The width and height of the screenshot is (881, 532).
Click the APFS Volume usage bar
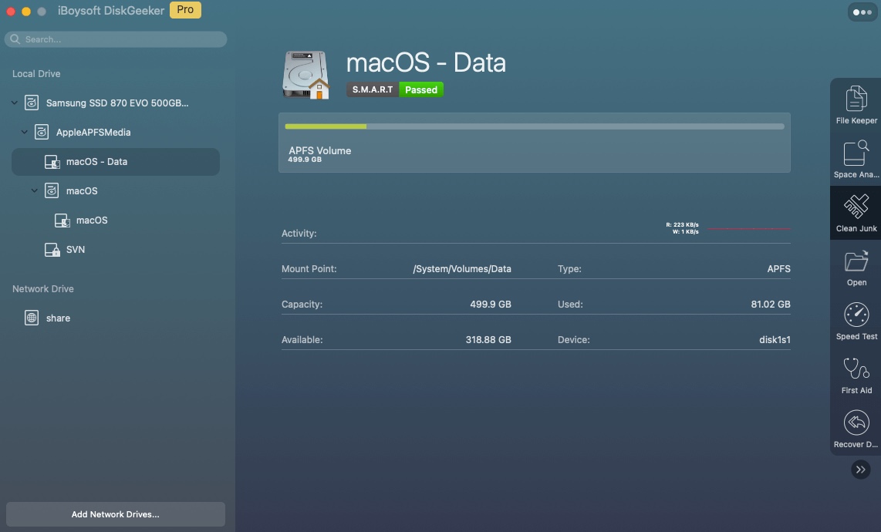tap(534, 126)
